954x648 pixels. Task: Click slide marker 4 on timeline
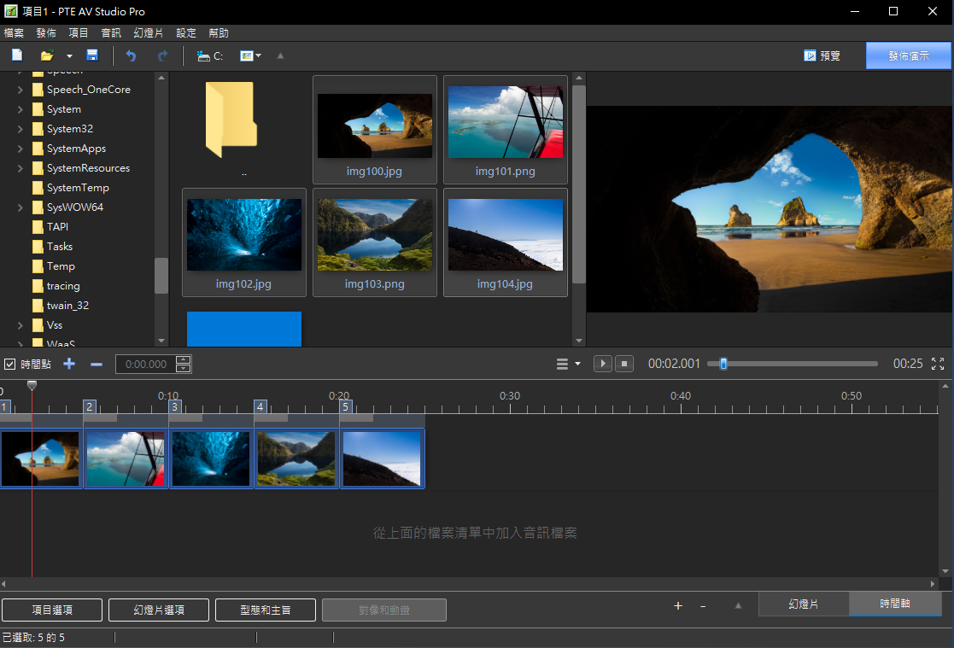pos(260,406)
